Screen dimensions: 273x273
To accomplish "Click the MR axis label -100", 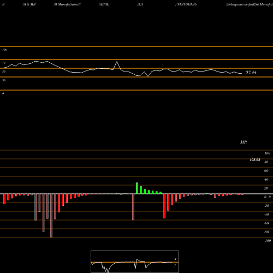I will pyautogui.click(x=268, y=241).
